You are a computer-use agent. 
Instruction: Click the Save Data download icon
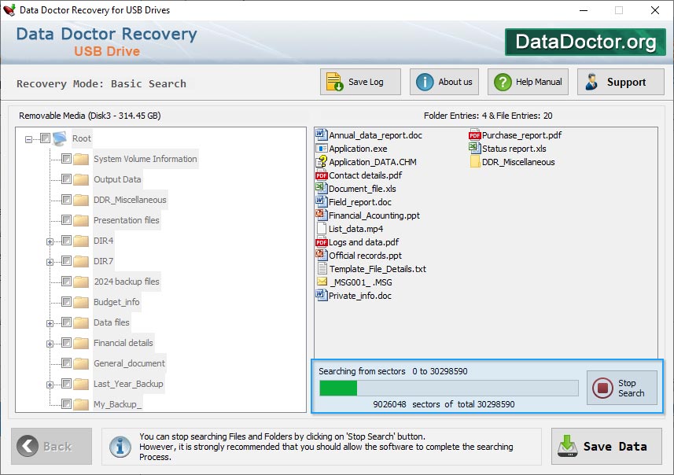point(567,446)
